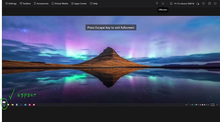This screenshot has width=220, height=122.
Task: Open the notification center icon
Action: pos(217,105)
